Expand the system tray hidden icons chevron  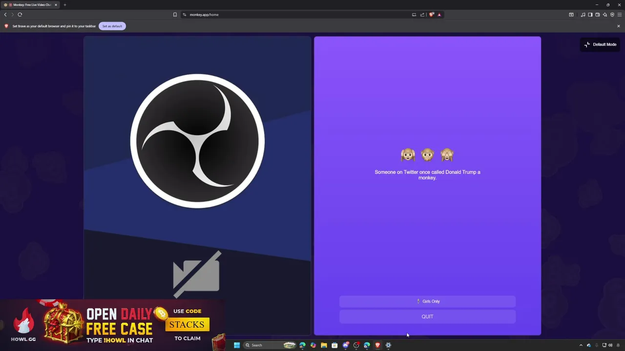[581, 345]
